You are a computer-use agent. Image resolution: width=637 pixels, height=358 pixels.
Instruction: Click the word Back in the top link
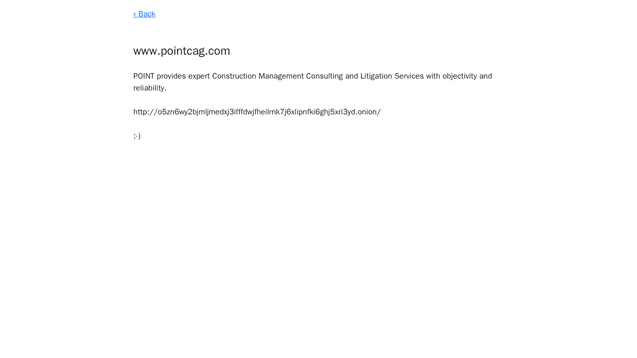pos(147,14)
